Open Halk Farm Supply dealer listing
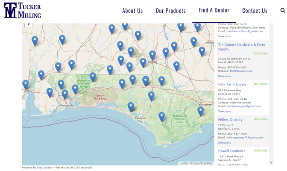The height and width of the screenshot is (171, 287). click(232, 84)
